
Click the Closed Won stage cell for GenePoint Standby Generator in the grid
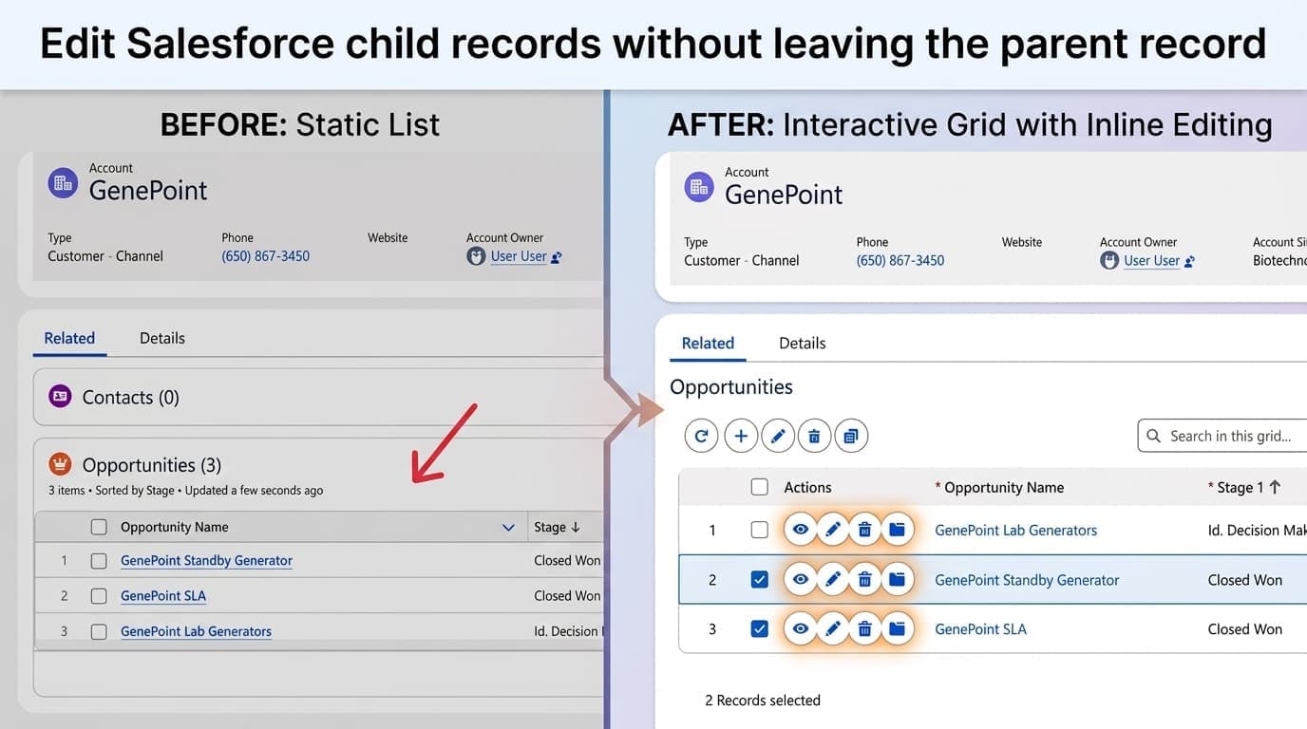click(x=1245, y=579)
